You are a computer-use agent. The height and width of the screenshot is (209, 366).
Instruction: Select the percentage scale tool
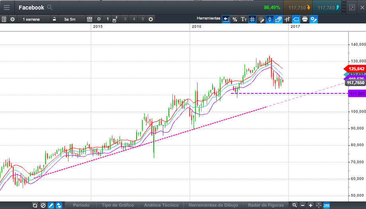pyautogui.click(x=235, y=19)
